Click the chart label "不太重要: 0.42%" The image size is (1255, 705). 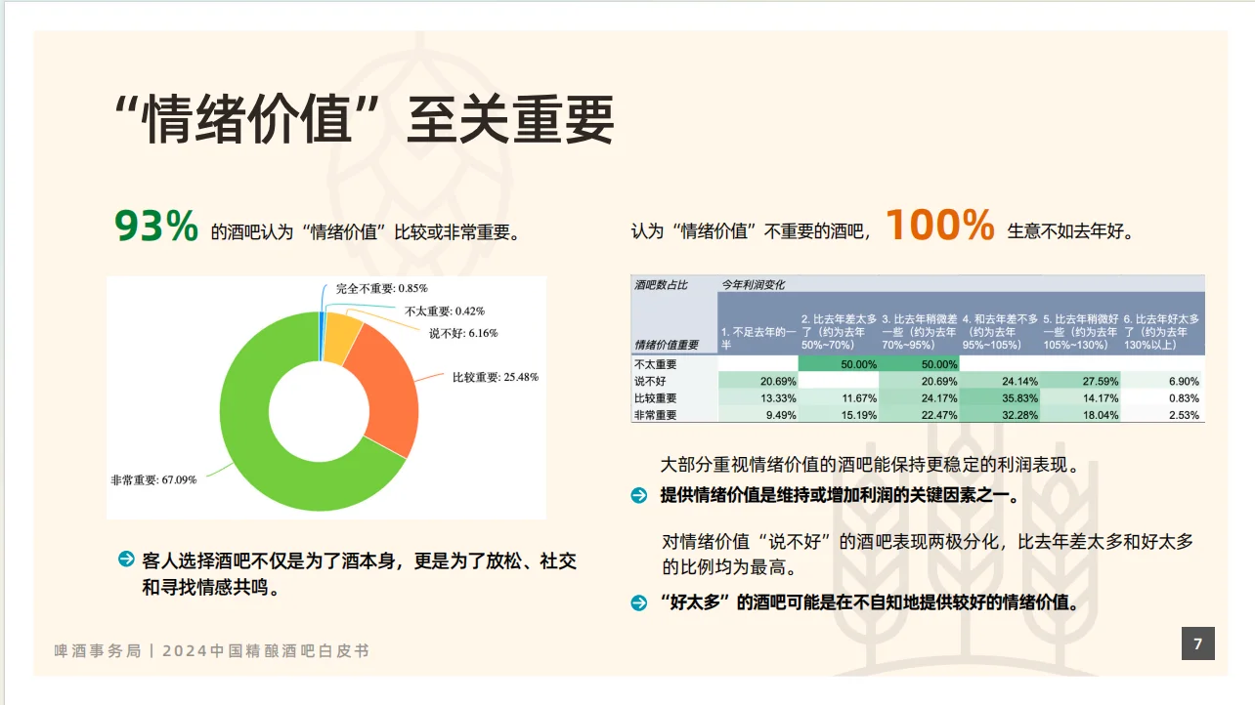(445, 311)
